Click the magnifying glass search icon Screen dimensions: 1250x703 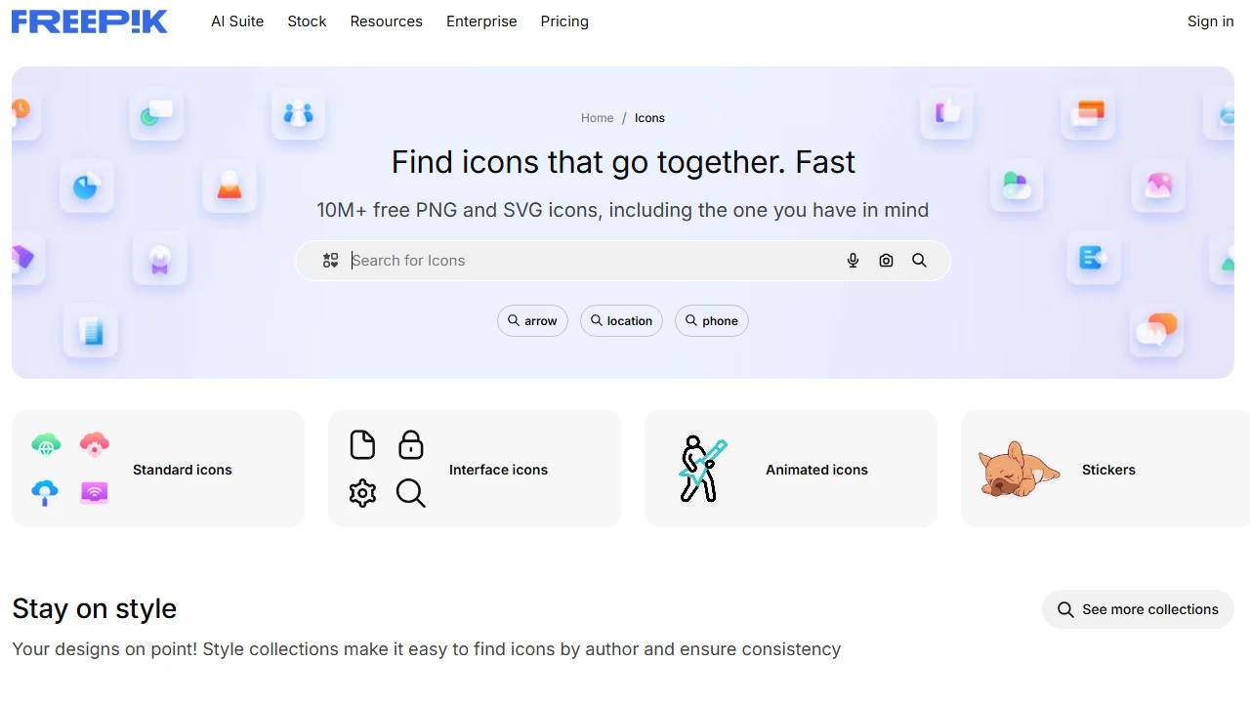(919, 260)
